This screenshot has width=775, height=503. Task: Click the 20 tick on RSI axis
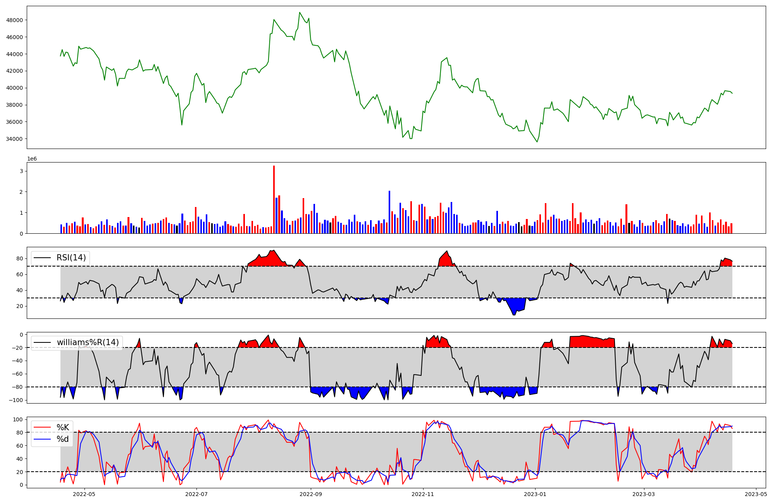(x=19, y=306)
